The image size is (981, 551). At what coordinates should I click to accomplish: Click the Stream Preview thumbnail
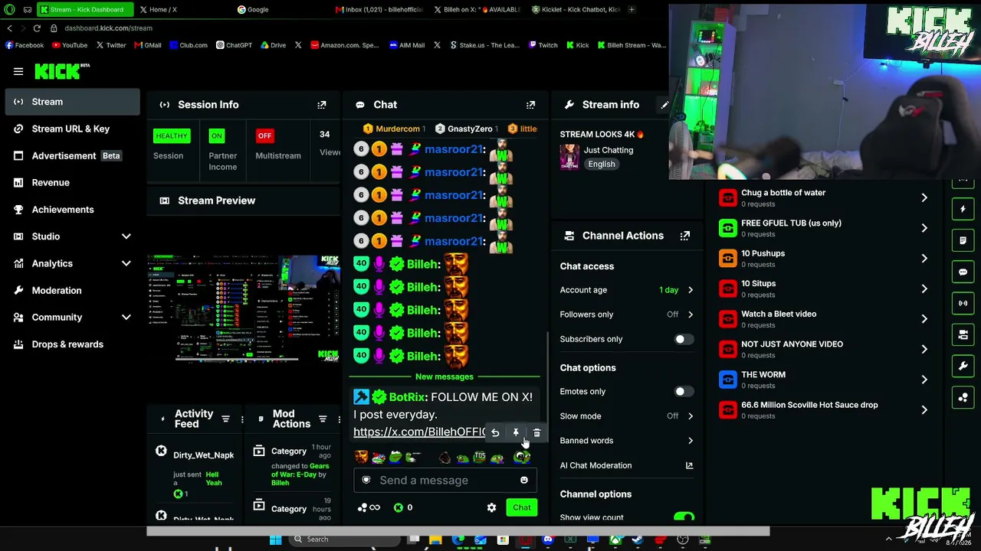coord(244,308)
